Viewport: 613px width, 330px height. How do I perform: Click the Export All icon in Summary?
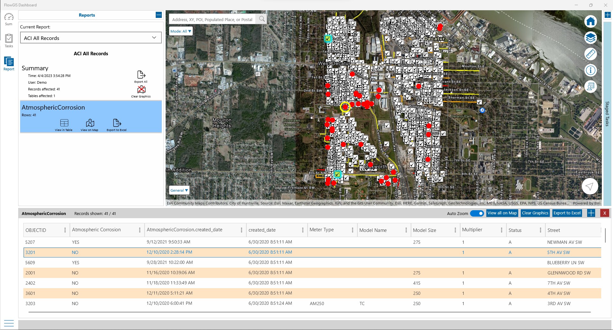(x=141, y=77)
